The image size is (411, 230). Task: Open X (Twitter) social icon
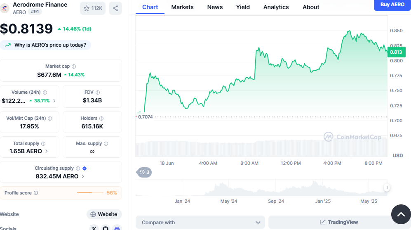click(94, 228)
